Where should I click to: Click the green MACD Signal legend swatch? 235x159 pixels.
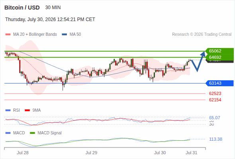tap(32, 133)
